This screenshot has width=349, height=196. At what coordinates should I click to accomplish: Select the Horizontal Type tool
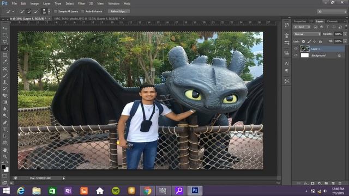[x=5, y=129]
